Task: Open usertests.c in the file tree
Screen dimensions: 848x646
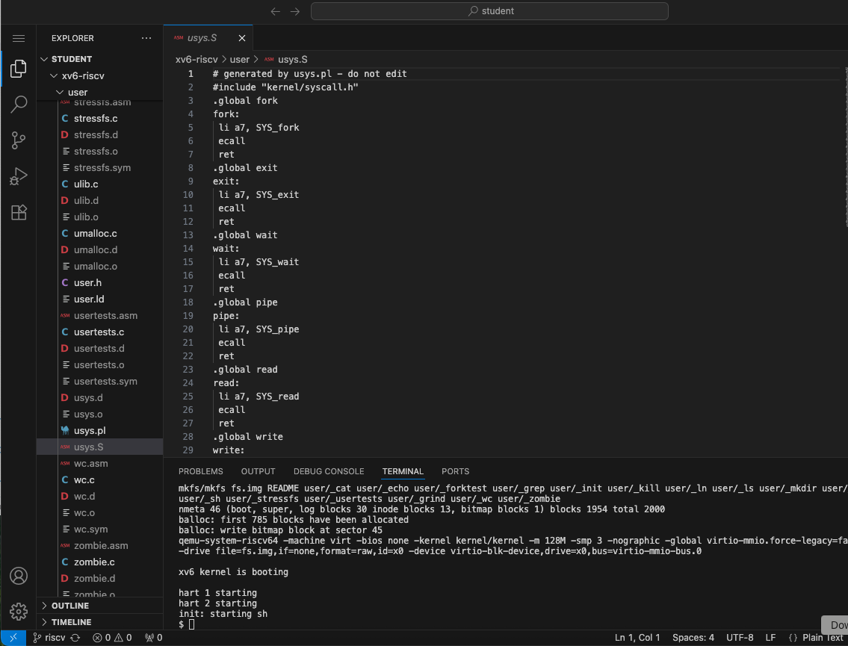Action: 99,332
